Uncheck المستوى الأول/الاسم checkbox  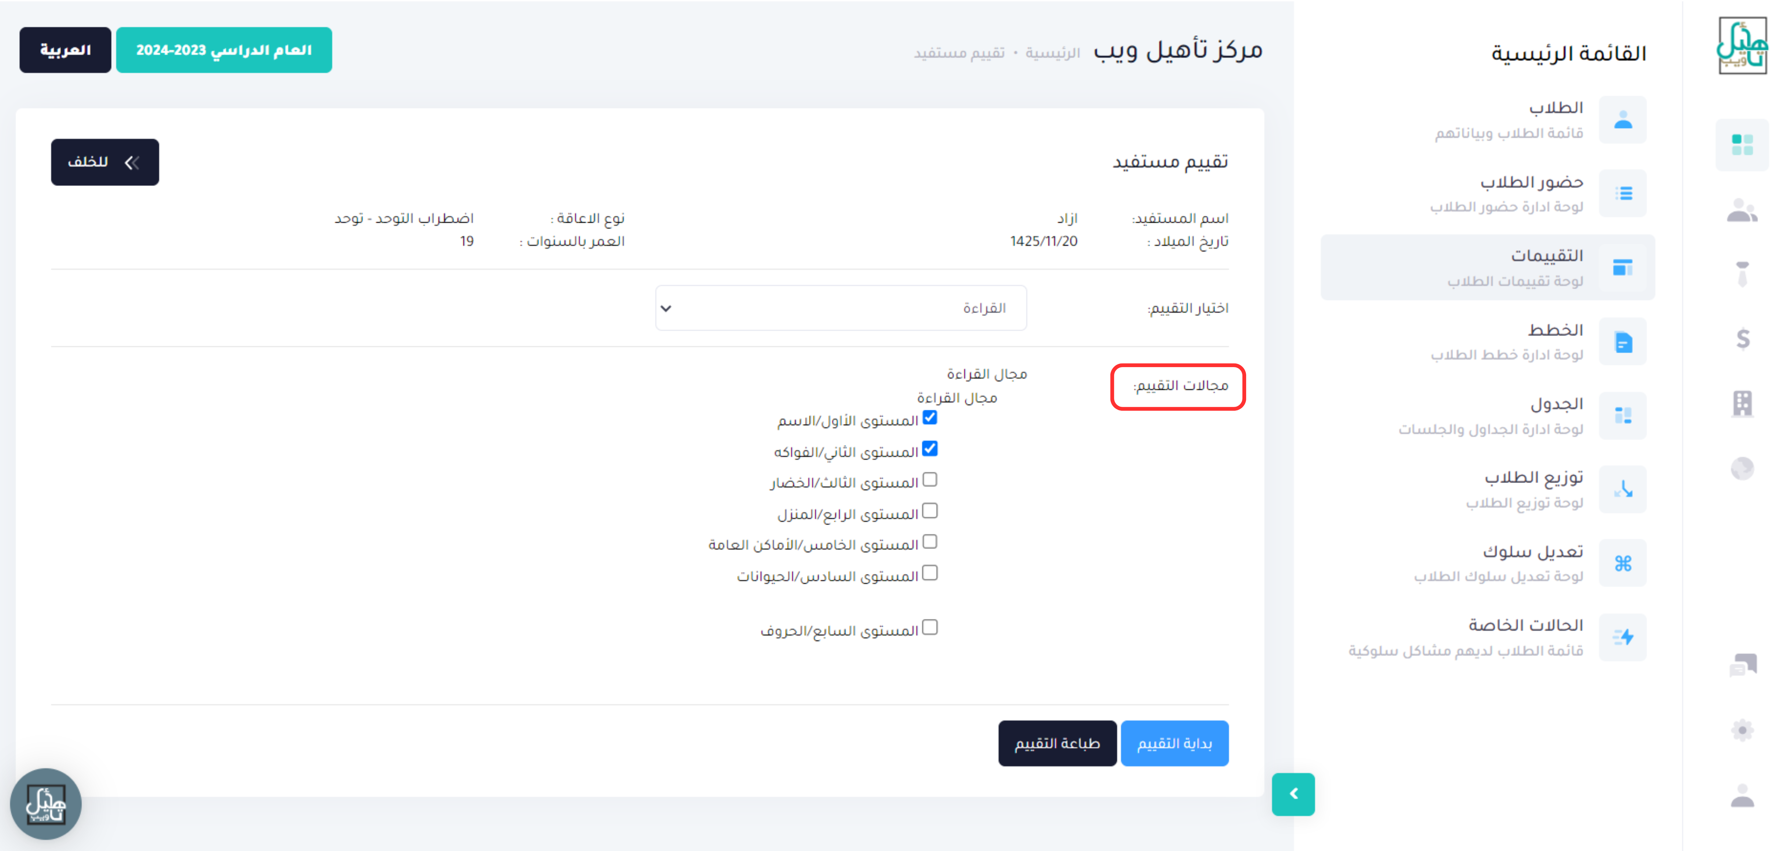tap(930, 417)
